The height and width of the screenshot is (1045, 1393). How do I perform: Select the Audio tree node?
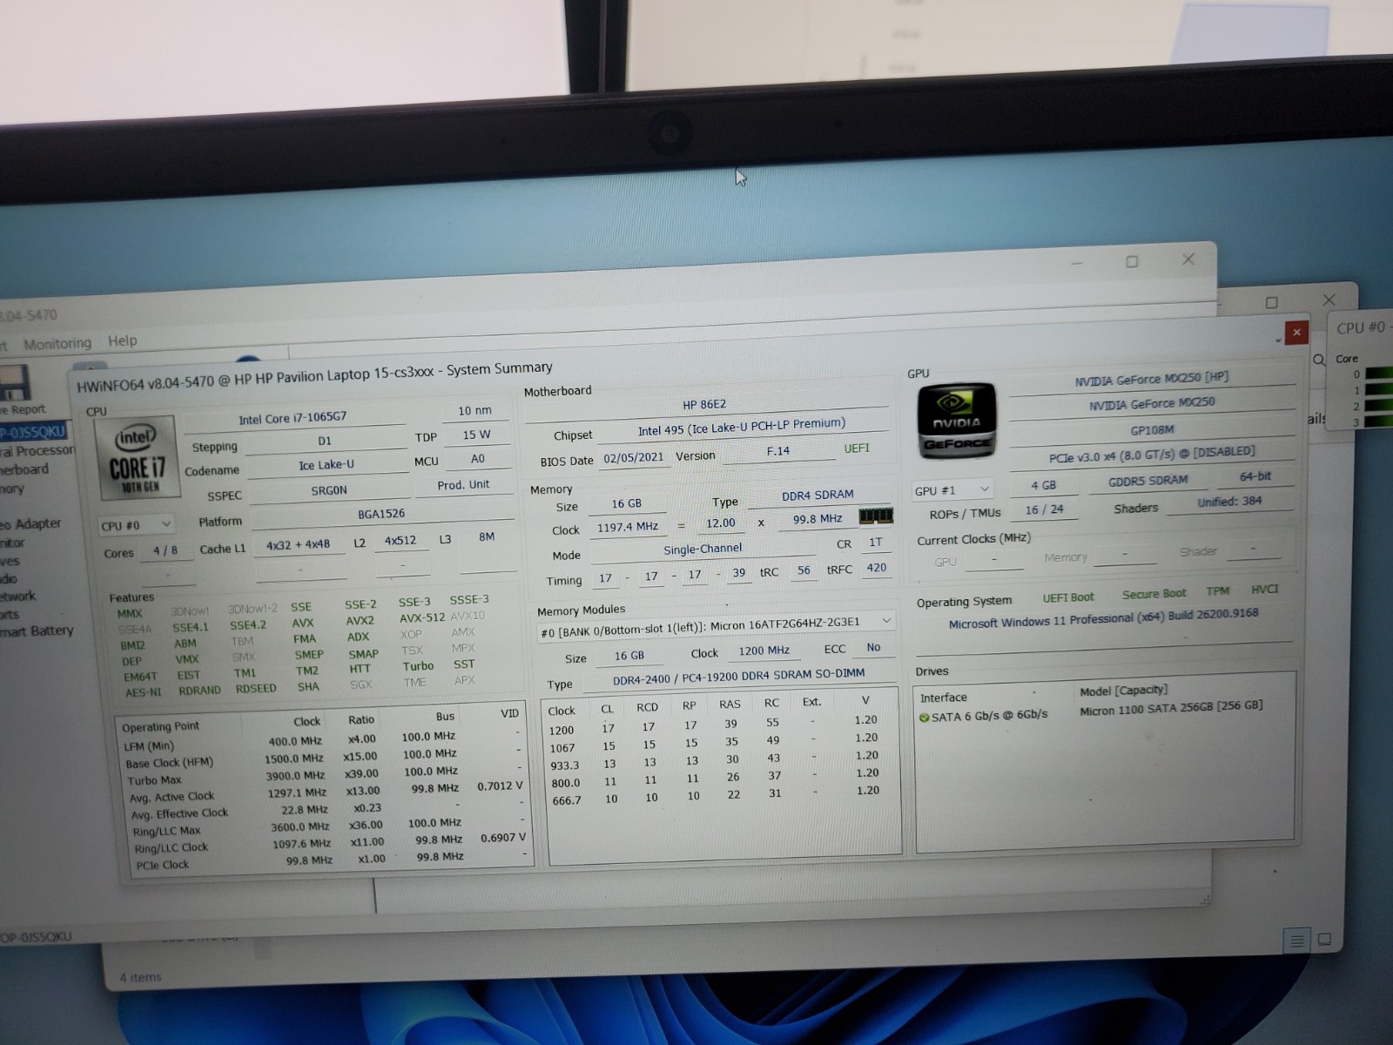pyautogui.click(x=9, y=578)
